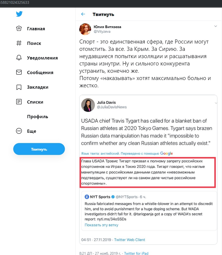The image size is (222, 255).
Task: Open Сообщения envelope icon
Action: [x=19, y=72]
